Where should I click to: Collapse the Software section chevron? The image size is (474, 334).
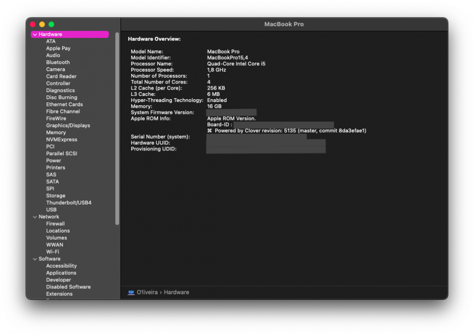point(35,259)
